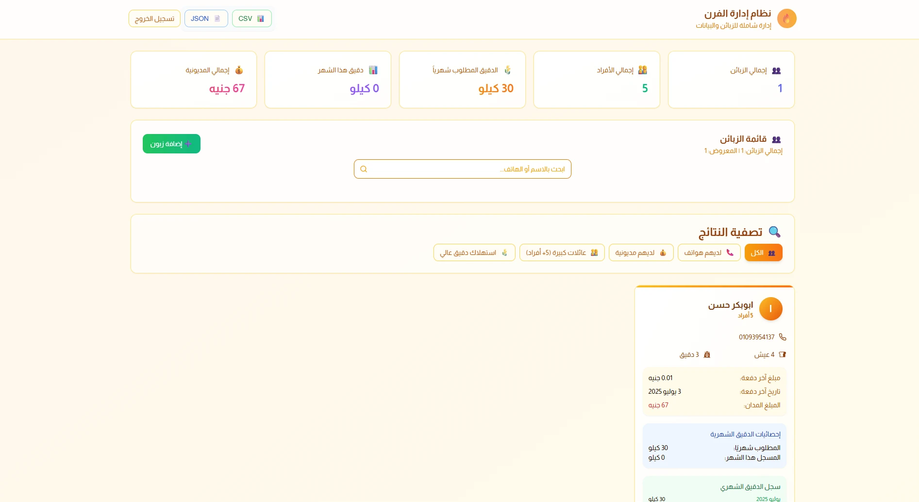Viewport: 919px width, 502px height.
Task: Filter customers by لديهم مديونية
Action: (641, 253)
